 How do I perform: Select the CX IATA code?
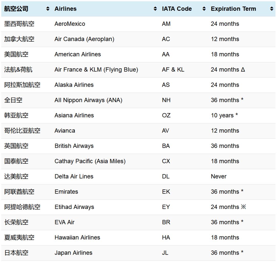[x=166, y=161]
